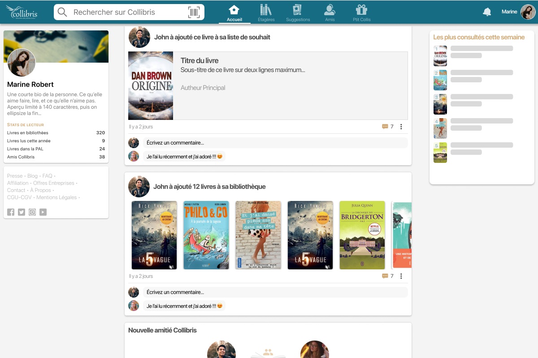Viewport: 538px width, 358px height.
Task: Open the number 1 most viewed book
Action: click(440, 56)
